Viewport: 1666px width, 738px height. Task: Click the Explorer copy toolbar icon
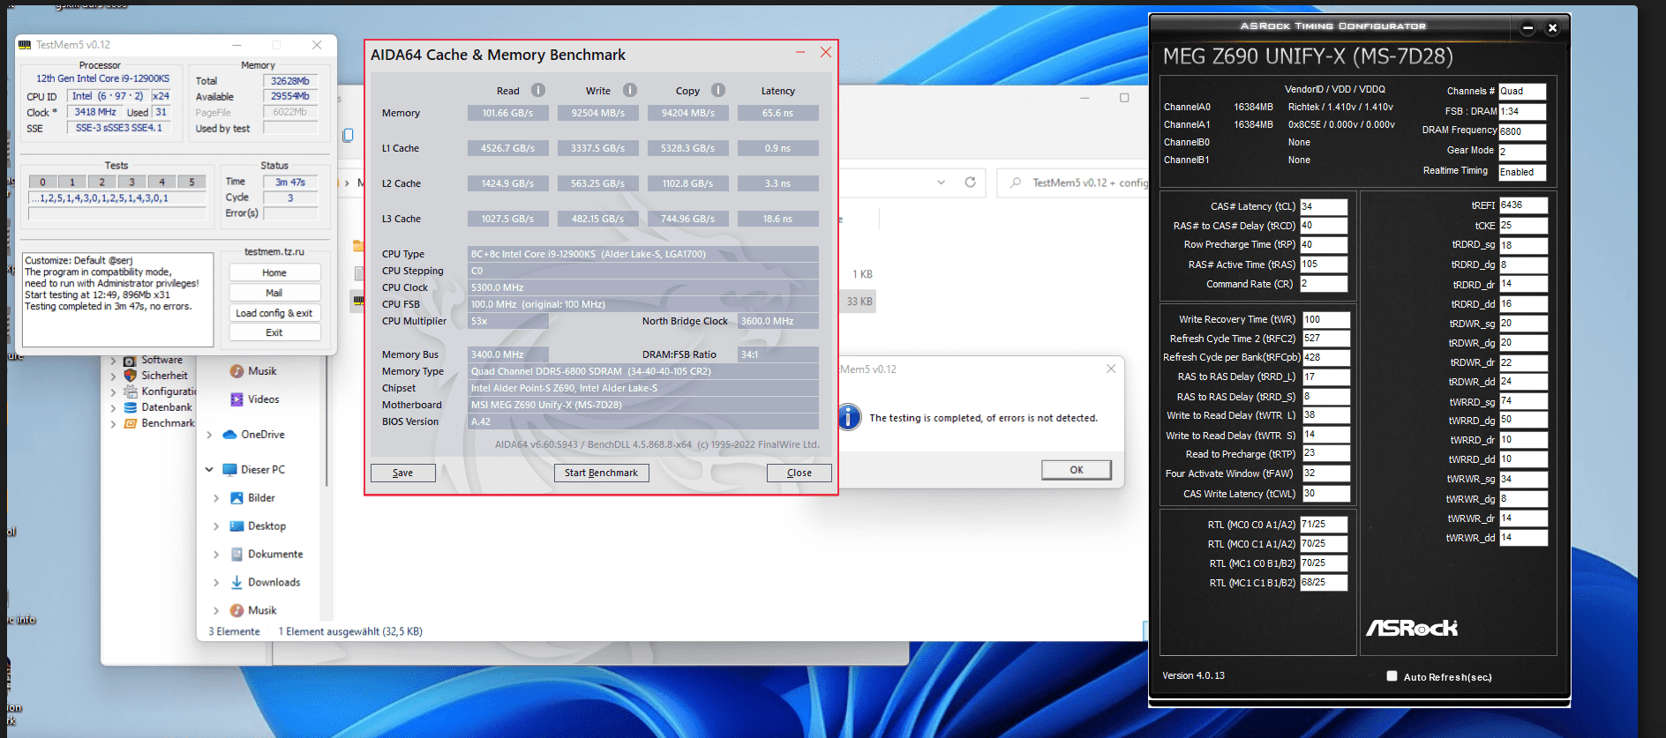[x=348, y=135]
